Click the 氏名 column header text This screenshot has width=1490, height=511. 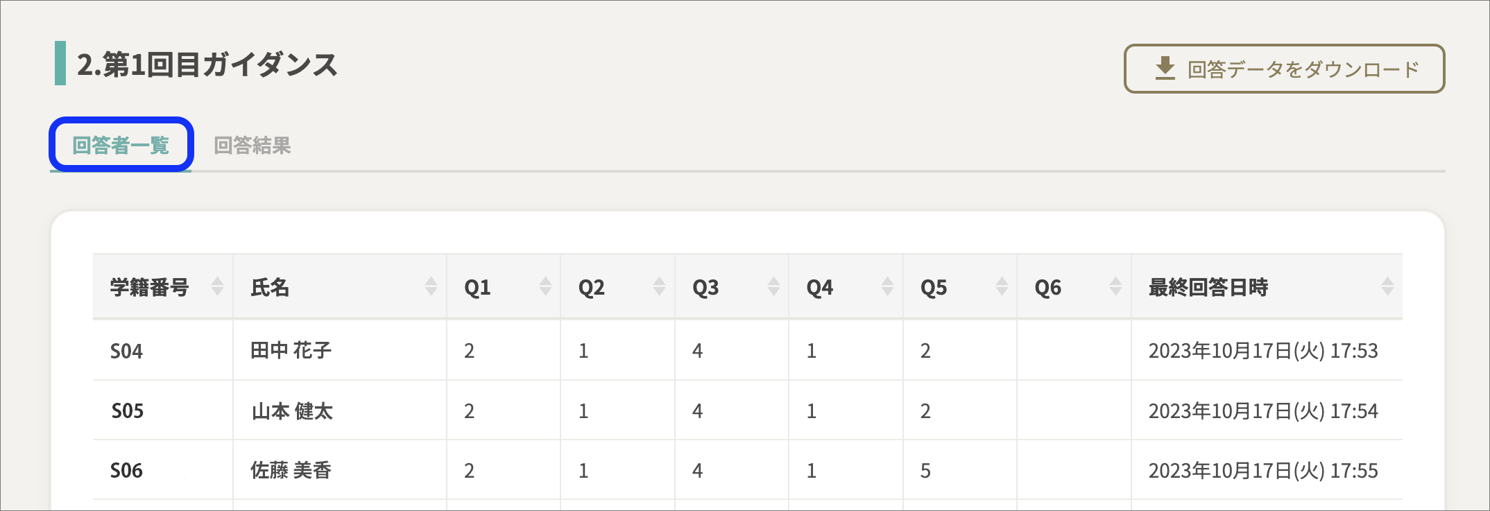[270, 287]
